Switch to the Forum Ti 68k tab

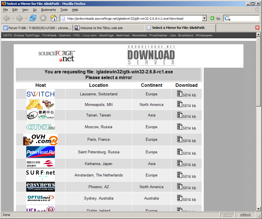pos(37,28)
